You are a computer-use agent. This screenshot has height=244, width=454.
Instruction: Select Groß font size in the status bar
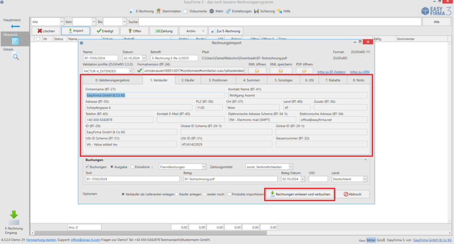coord(381,240)
